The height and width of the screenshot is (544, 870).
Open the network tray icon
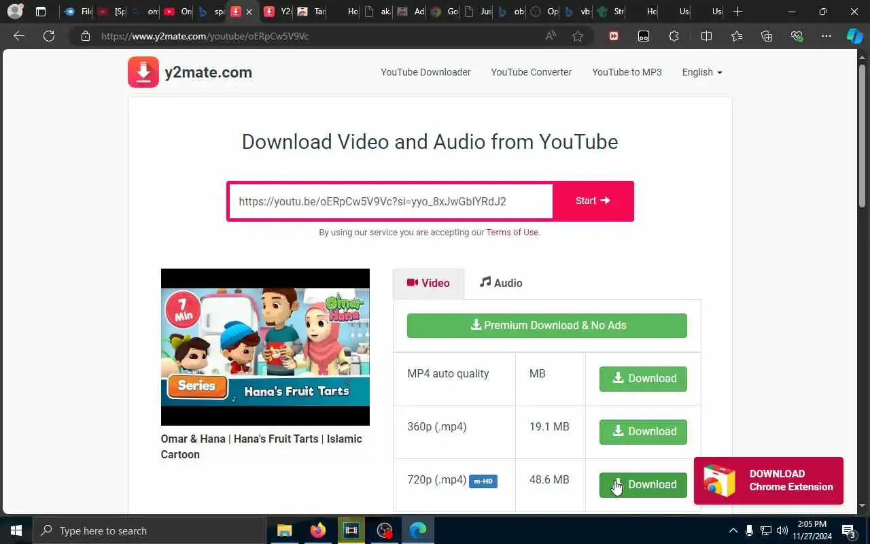(766, 530)
